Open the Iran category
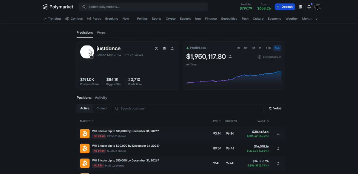 tap(198, 18)
